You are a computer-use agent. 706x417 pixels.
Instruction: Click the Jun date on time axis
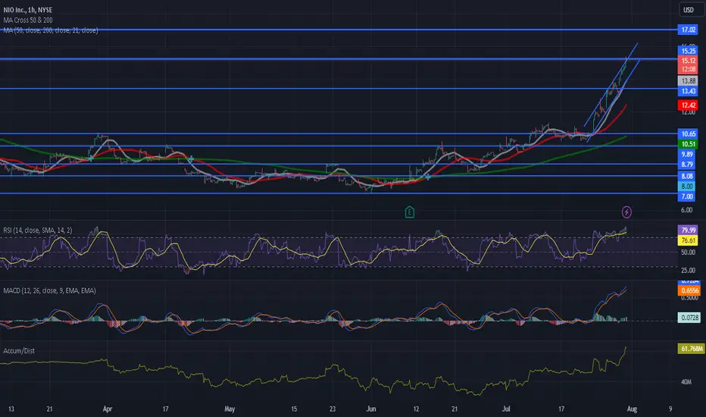pos(371,409)
